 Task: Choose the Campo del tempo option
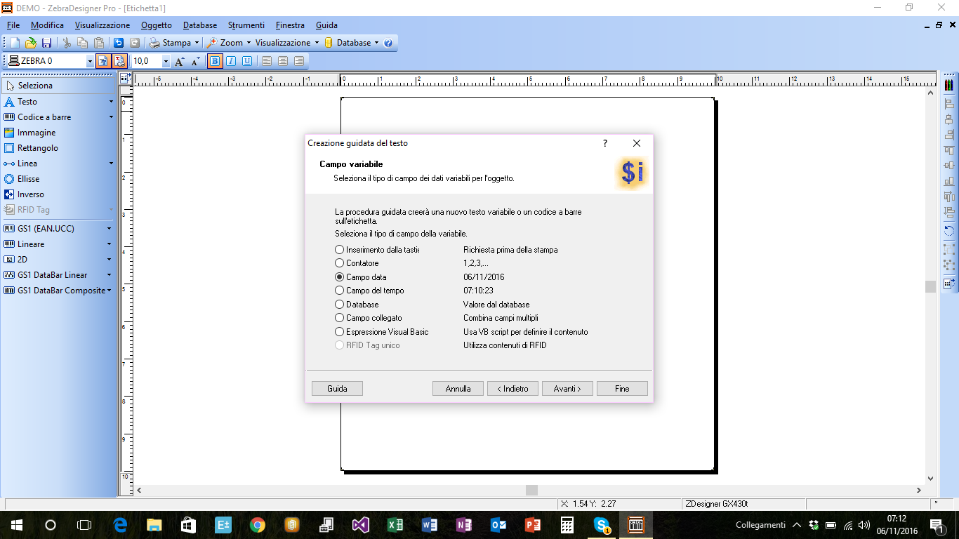pyautogui.click(x=340, y=291)
